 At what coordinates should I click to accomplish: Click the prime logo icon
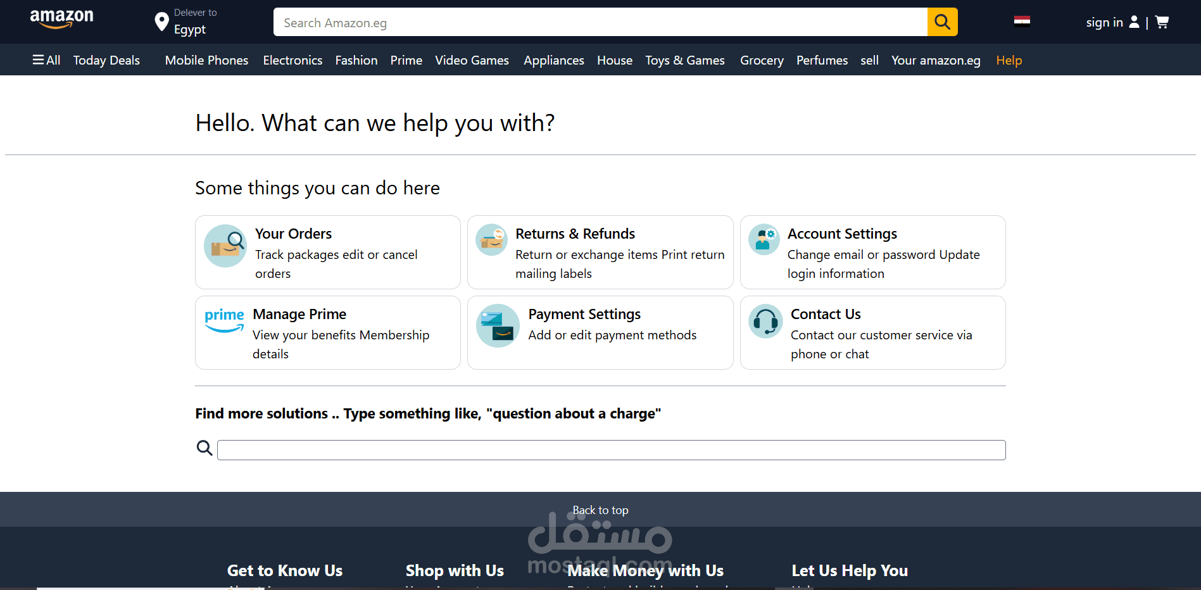(x=224, y=320)
